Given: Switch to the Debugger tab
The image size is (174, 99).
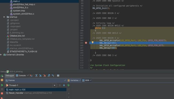Looking at the screenshot, I should pos(10,76).
